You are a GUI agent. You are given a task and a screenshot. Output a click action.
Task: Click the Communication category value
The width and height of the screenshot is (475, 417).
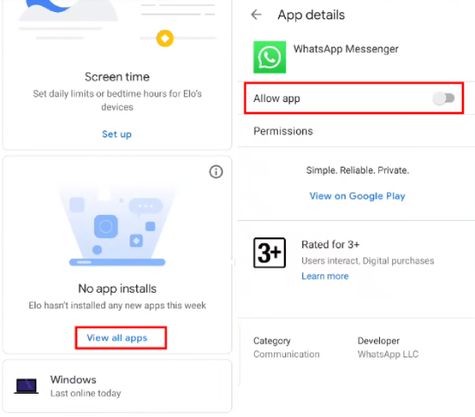coord(286,354)
